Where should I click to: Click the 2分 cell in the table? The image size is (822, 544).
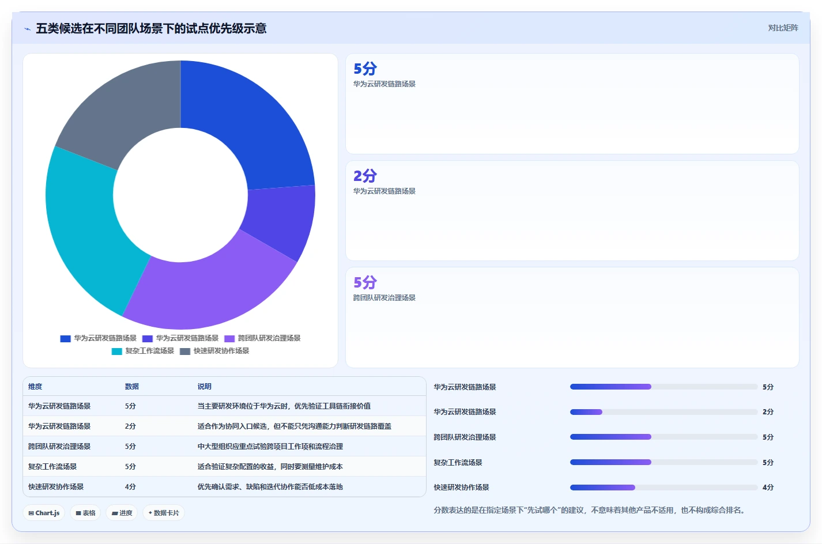[130, 426]
